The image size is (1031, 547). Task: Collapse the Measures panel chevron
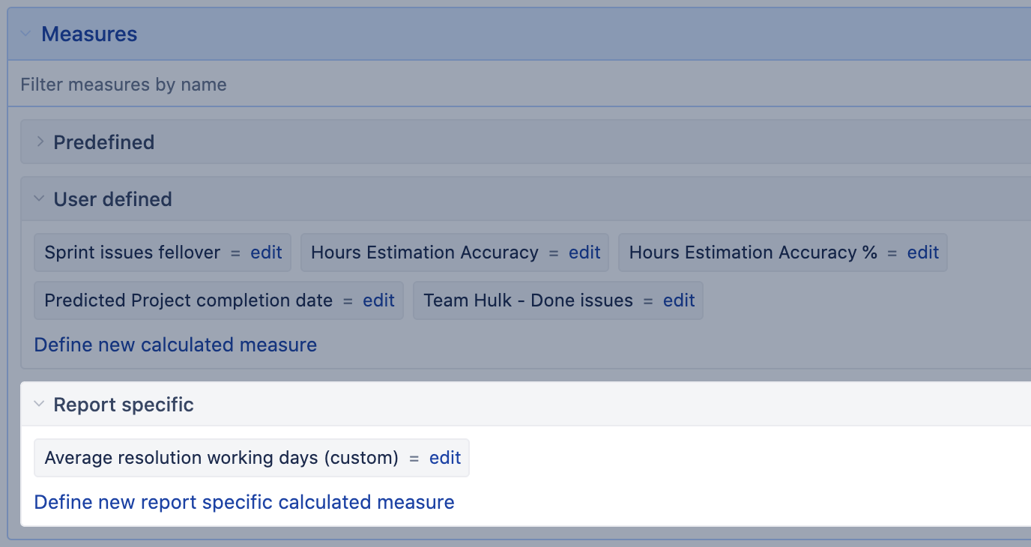[25, 34]
